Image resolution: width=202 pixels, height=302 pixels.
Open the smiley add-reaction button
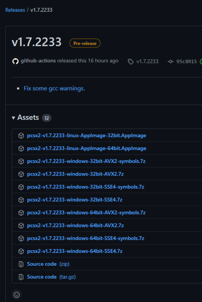16,294
